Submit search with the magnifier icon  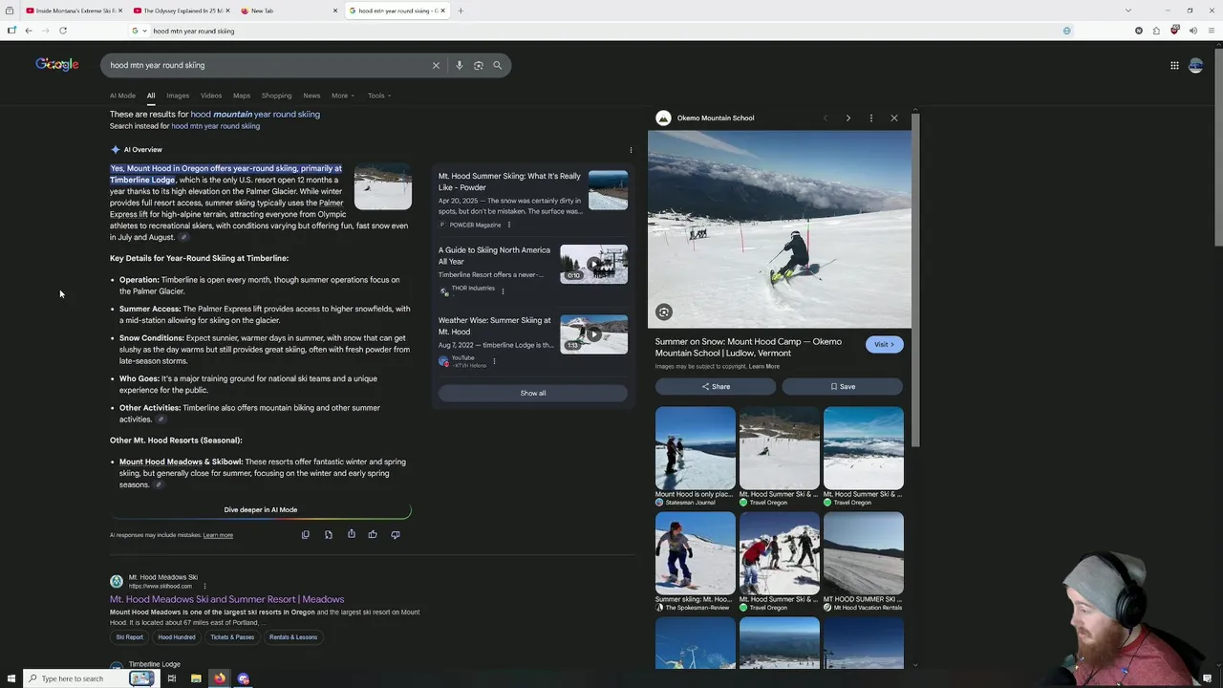click(x=497, y=65)
